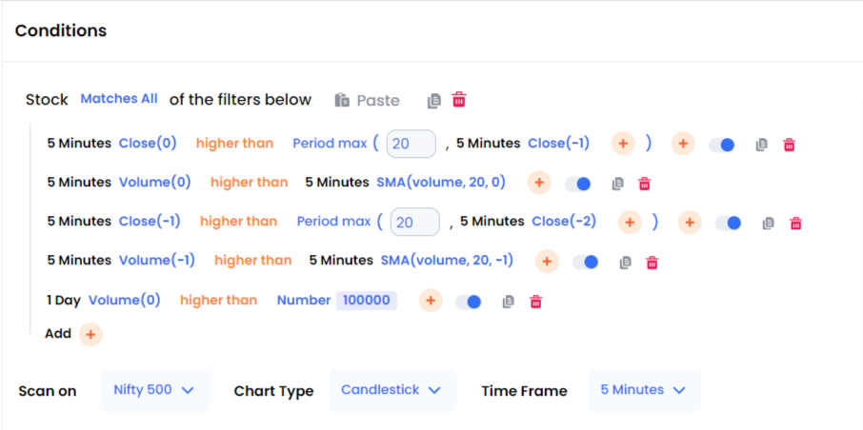Open the Time Frame 5 Minutes dropdown
The image size is (863, 430).
point(644,390)
